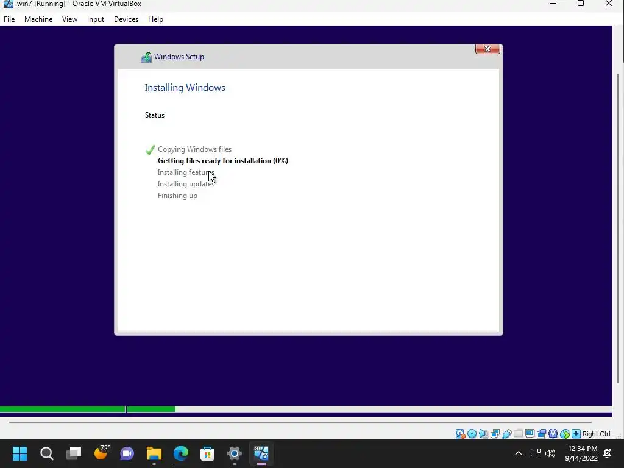The image size is (624, 468).
Task: Open Microsoft Store from the taskbar
Action: point(207,453)
